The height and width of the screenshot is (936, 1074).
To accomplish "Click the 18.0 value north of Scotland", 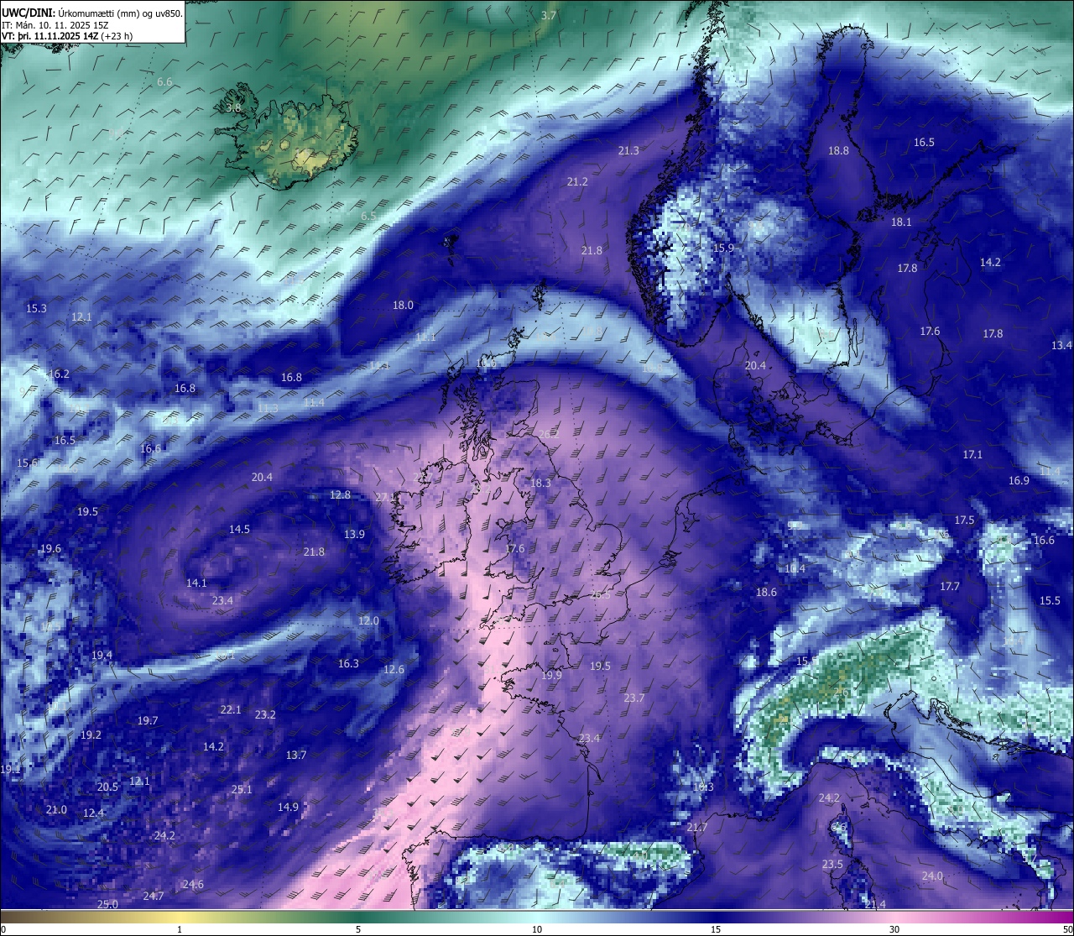I will click(x=404, y=306).
